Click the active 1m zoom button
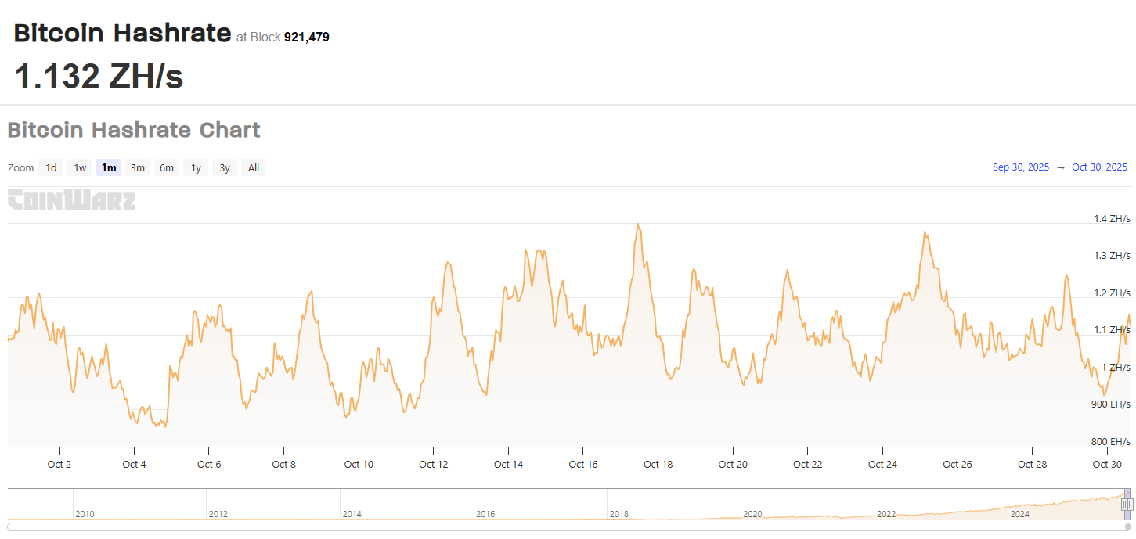Viewport: 1136px width, 539px height. point(109,167)
